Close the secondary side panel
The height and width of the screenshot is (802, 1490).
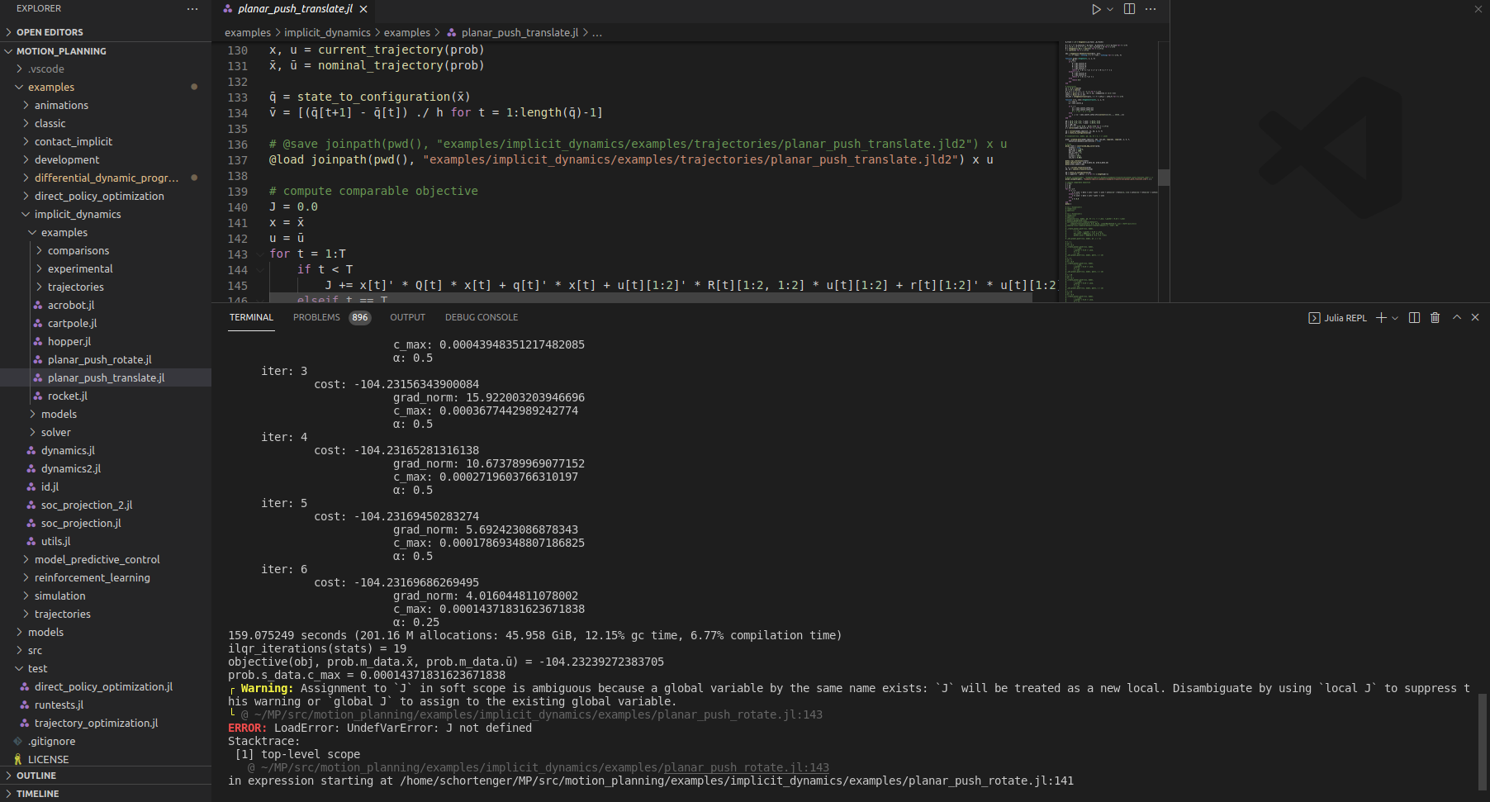pyautogui.click(x=1478, y=9)
